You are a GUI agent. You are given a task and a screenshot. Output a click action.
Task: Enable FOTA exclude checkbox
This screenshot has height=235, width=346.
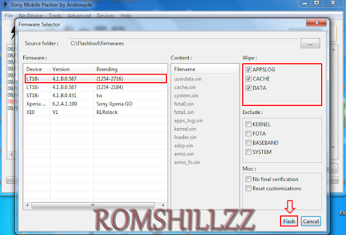248,133
